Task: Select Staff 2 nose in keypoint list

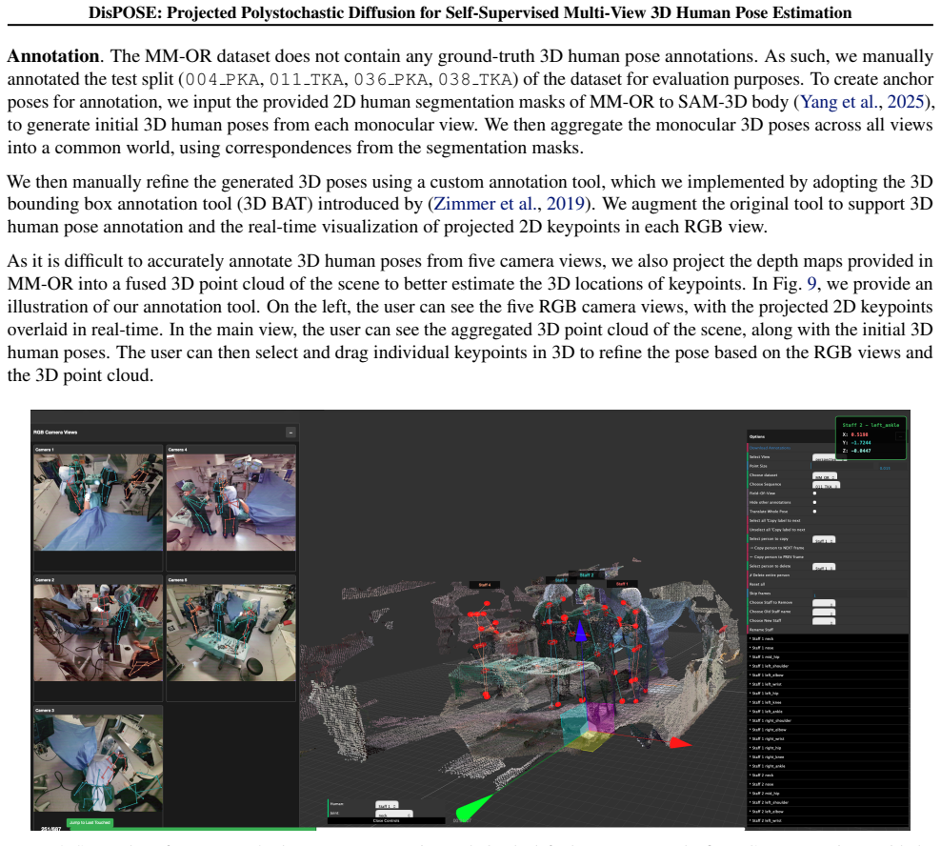Action: 827,784
